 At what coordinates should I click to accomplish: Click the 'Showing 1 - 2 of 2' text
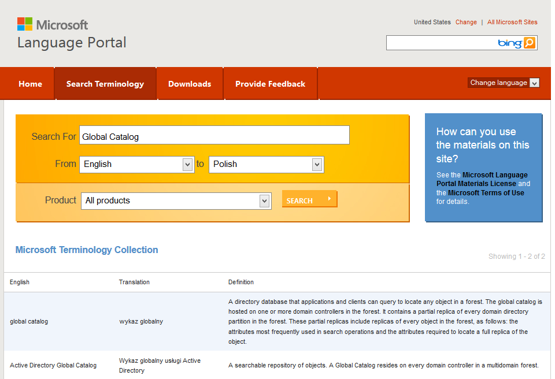pyautogui.click(x=516, y=256)
